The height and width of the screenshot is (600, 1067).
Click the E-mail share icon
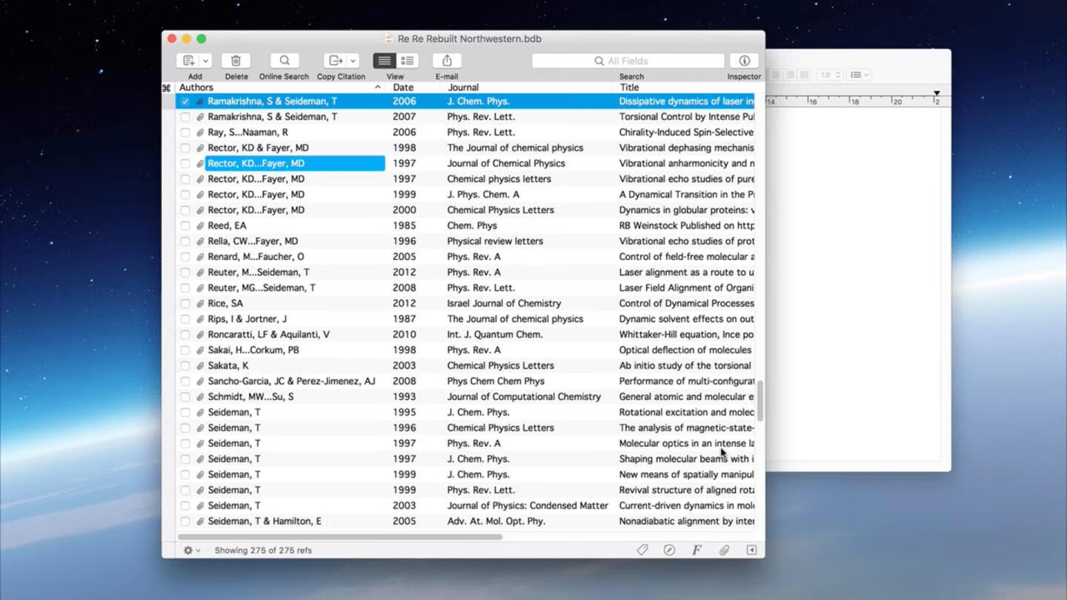click(x=446, y=61)
